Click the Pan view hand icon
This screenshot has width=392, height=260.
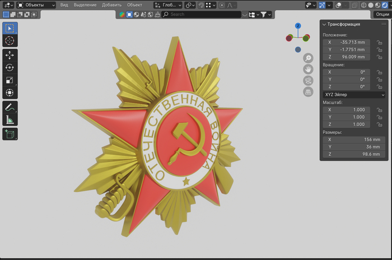pyautogui.click(x=308, y=69)
